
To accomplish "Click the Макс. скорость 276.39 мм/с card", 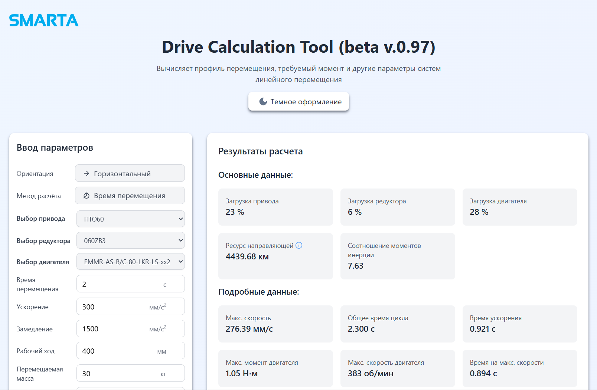I will (x=275, y=324).
